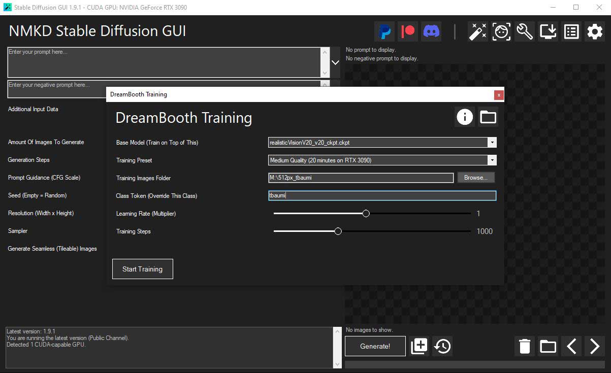
Task: Adjust the Training Steps slider
Action: pyautogui.click(x=338, y=231)
